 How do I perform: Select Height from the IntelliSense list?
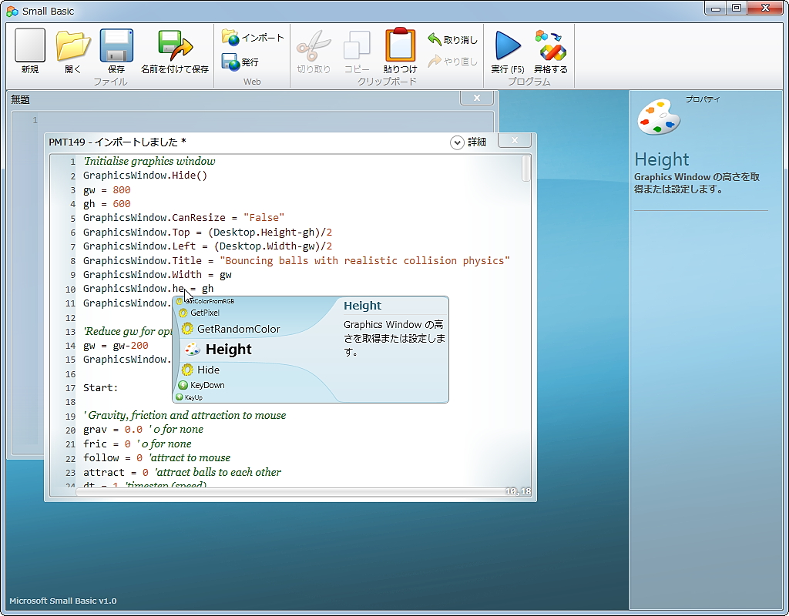(227, 349)
